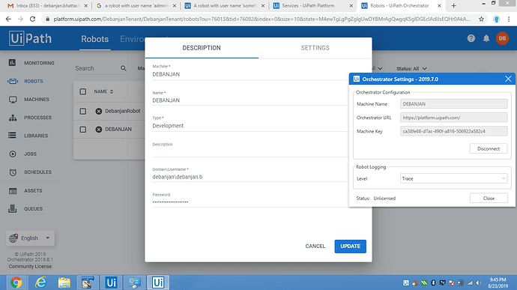Click the Orchestrator URL field
Image resolution: width=517 pixels, height=290 pixels.
[454, 118]
